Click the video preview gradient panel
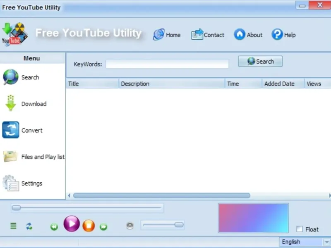 (254, 218)
